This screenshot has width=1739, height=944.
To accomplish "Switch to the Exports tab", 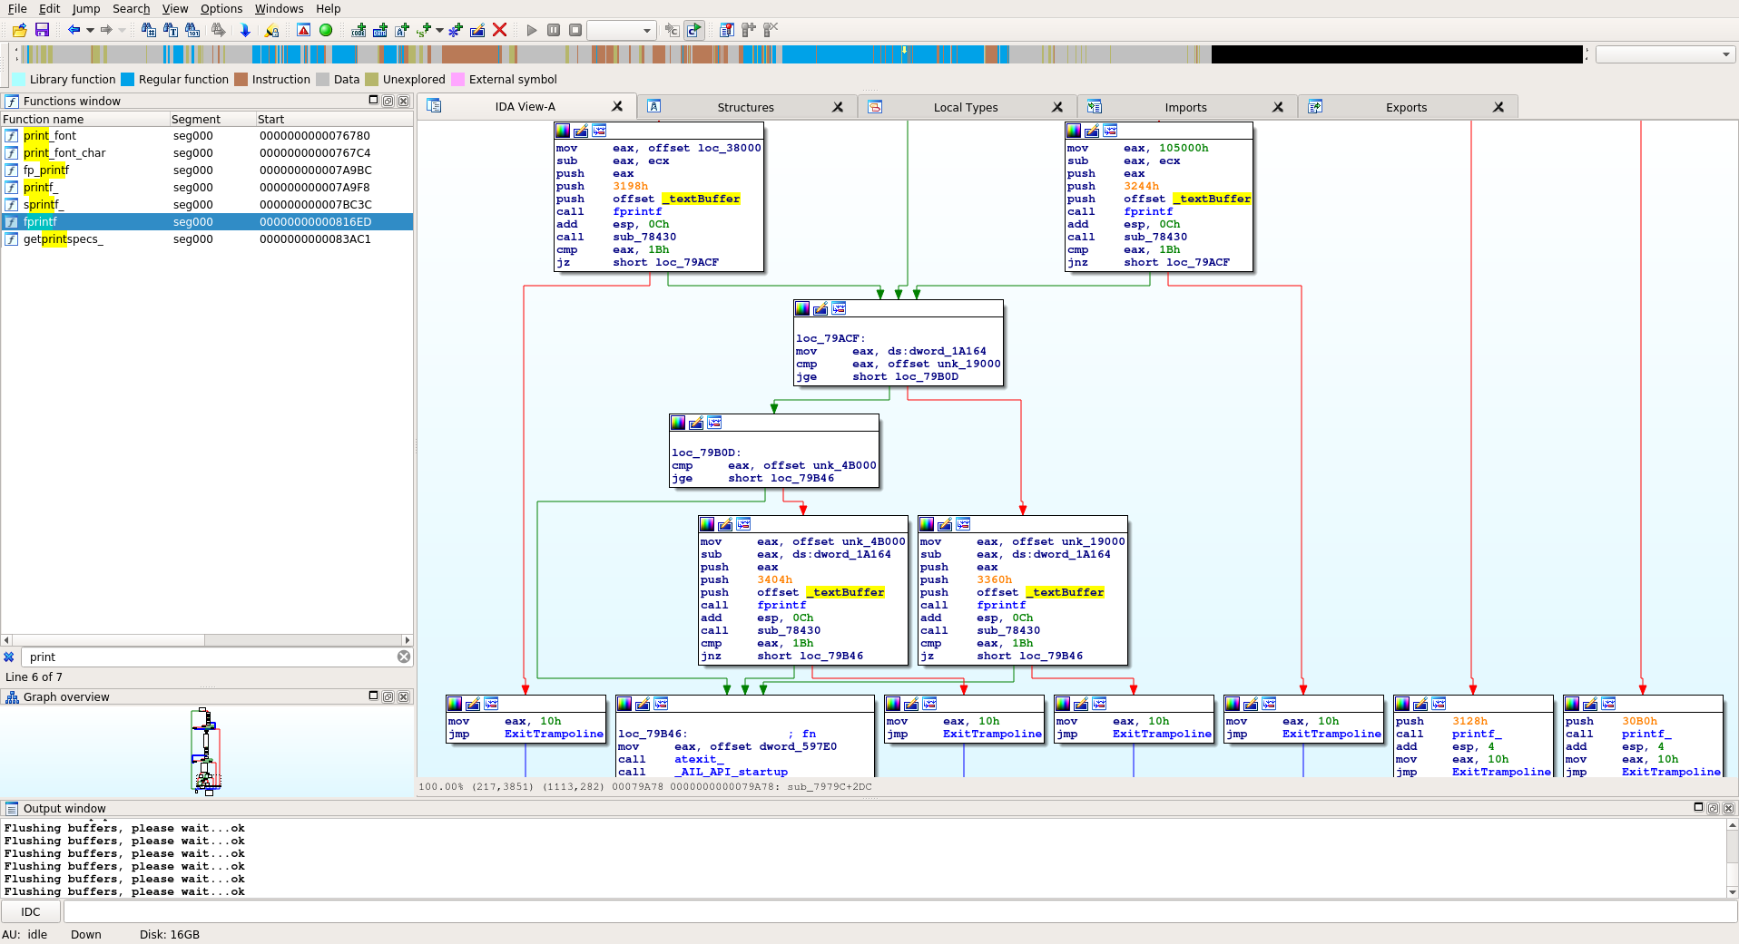I will (1406, 107).
